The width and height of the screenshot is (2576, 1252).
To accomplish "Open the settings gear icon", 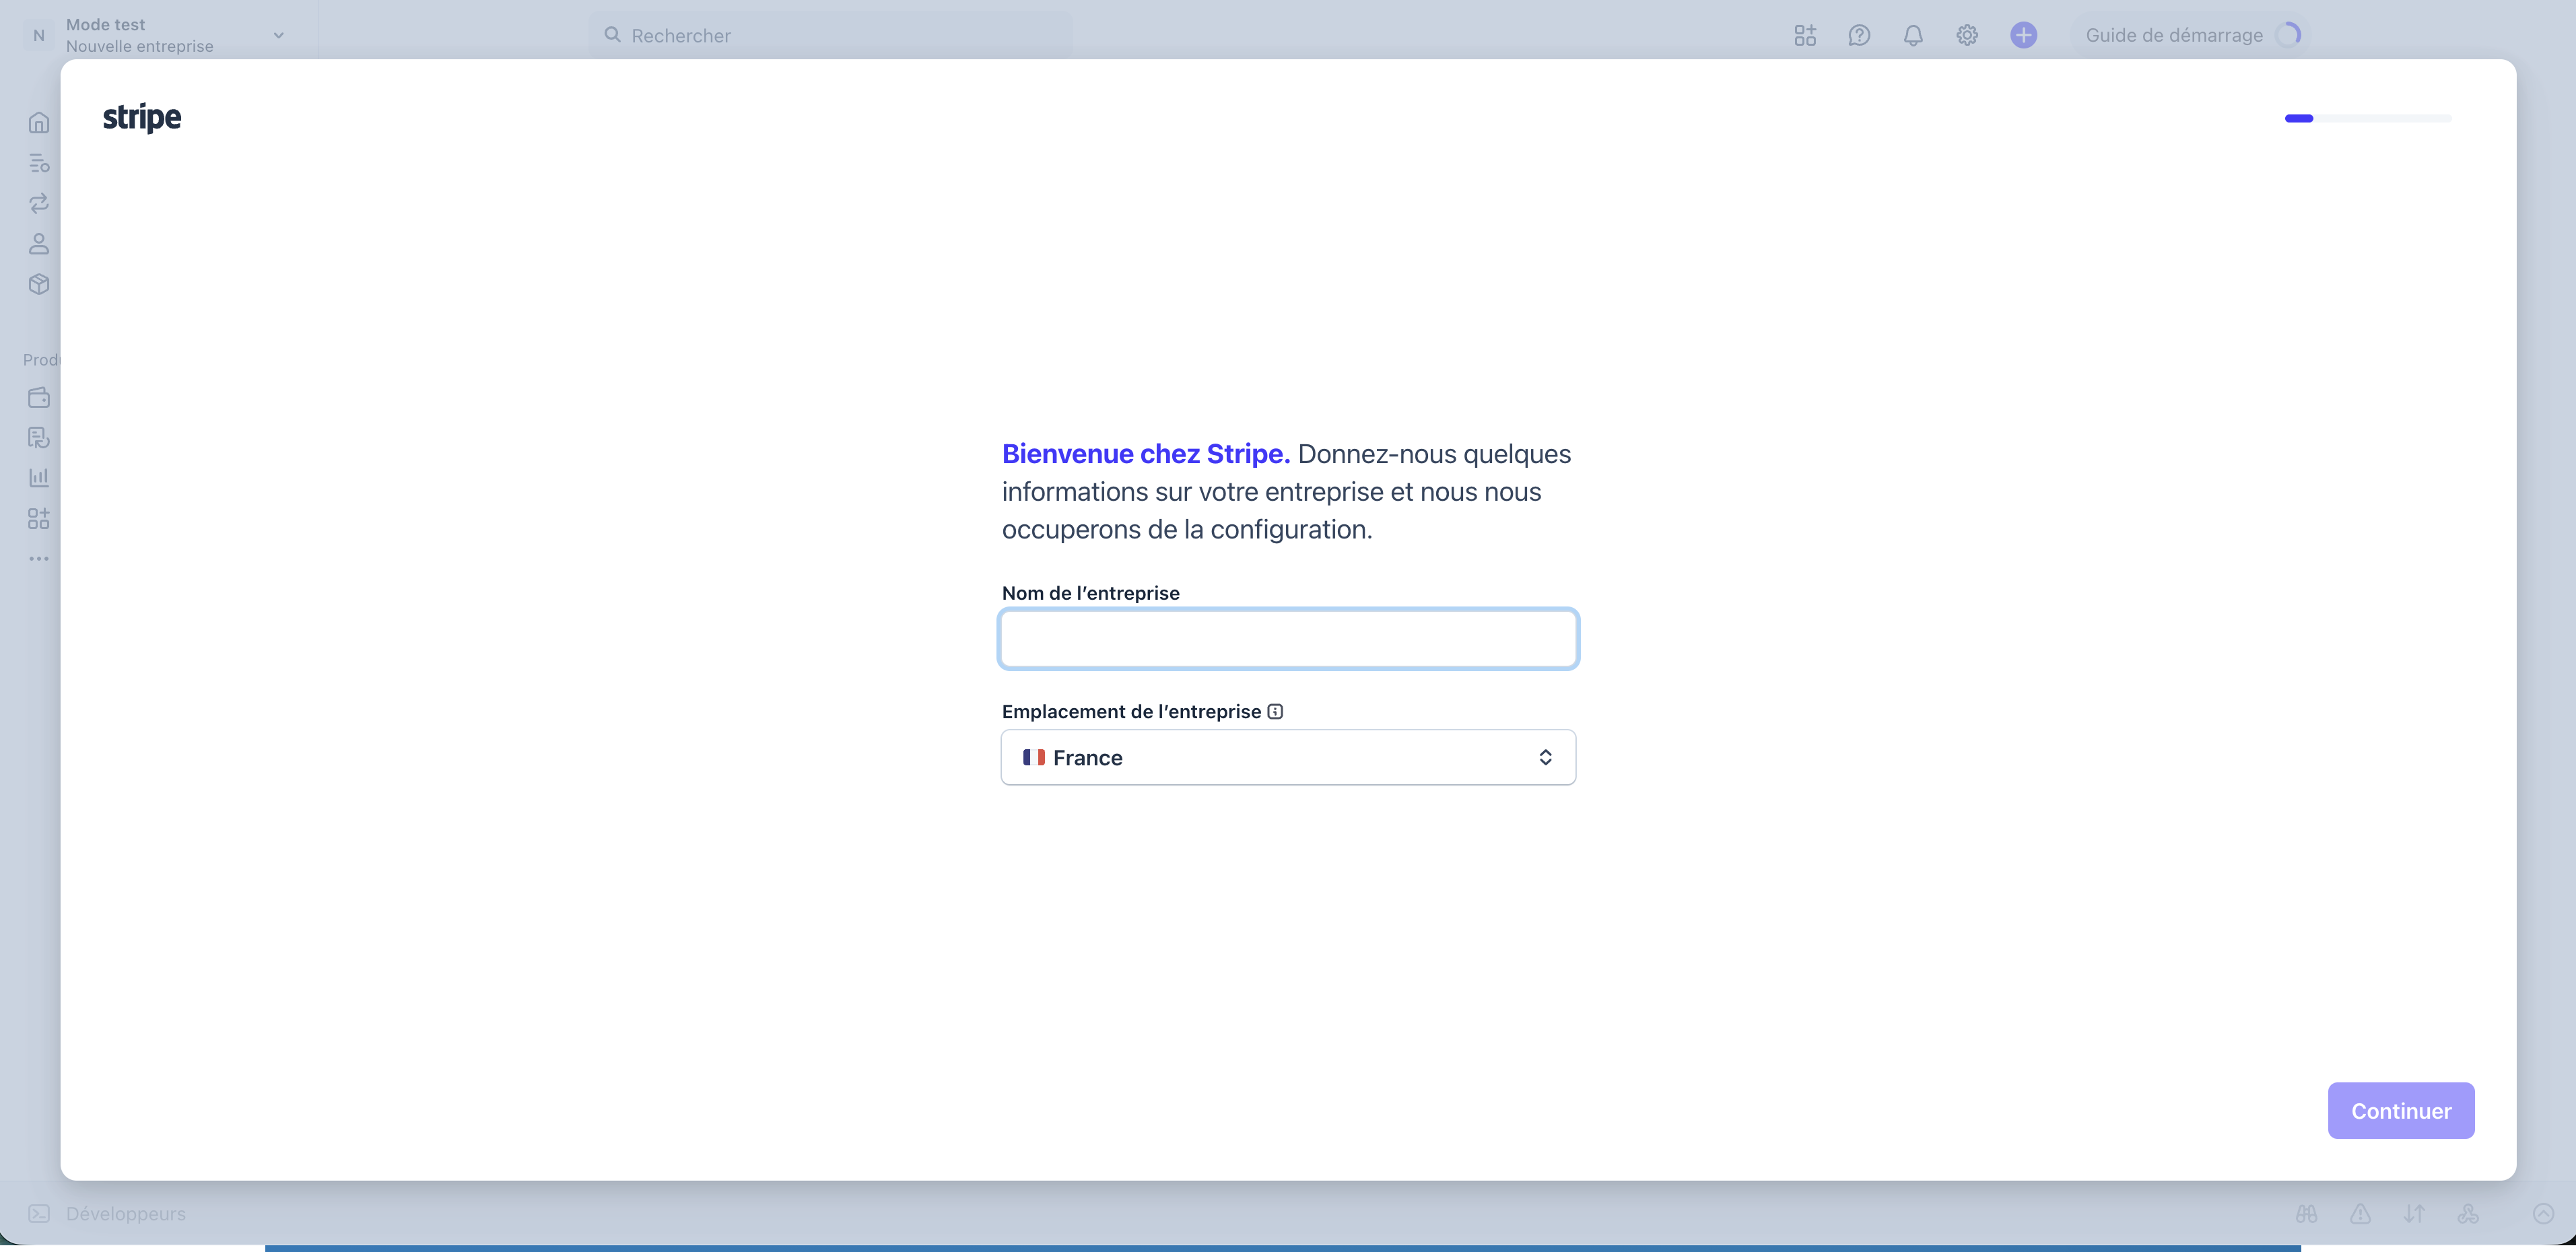I will pyautogui.click(x=1967, y=35).
